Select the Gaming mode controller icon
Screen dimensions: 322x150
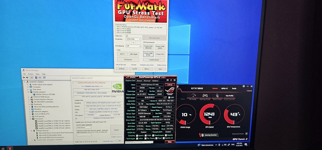pos(205,96)
